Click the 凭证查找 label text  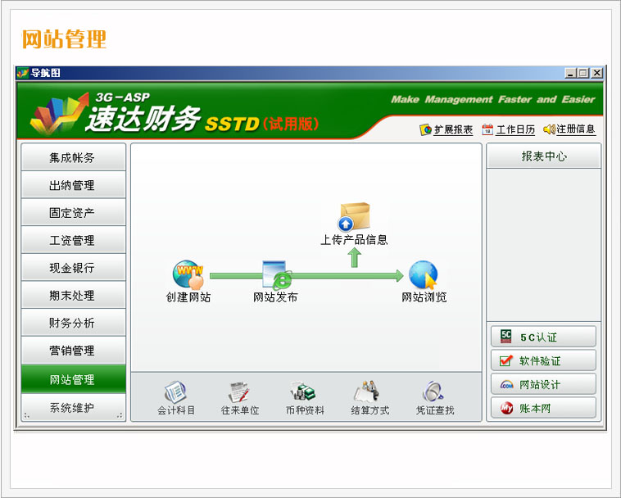tap(434, 410)
